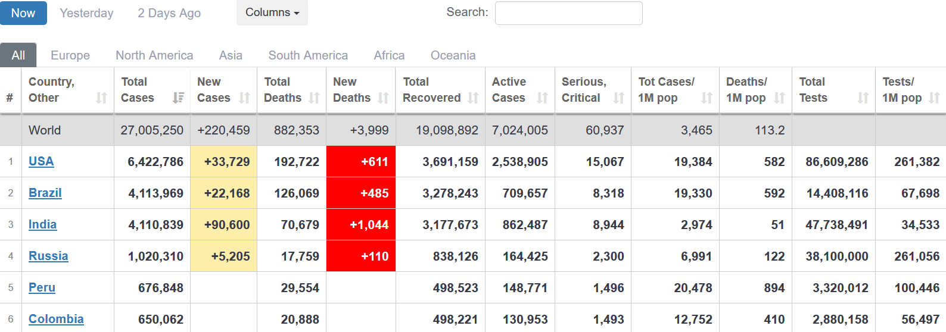Filter table by Europe tab
This screenshot has height=332, width=946.
pyautogui.click(x=70, y=55)
